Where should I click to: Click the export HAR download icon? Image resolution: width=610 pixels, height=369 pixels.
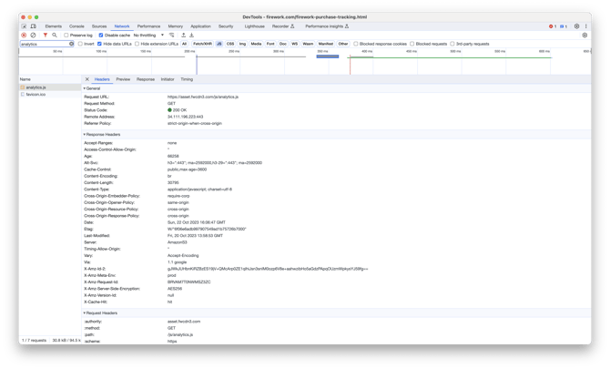click(x=191, y=35)
